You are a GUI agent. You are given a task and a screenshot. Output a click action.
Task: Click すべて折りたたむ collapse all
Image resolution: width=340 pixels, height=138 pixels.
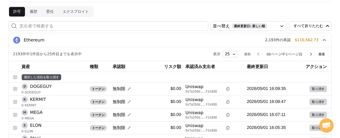click(x=310, y=26)
